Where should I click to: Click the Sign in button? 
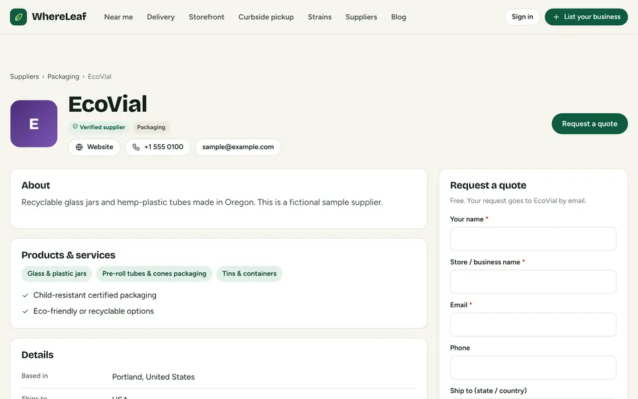point(522,17)
